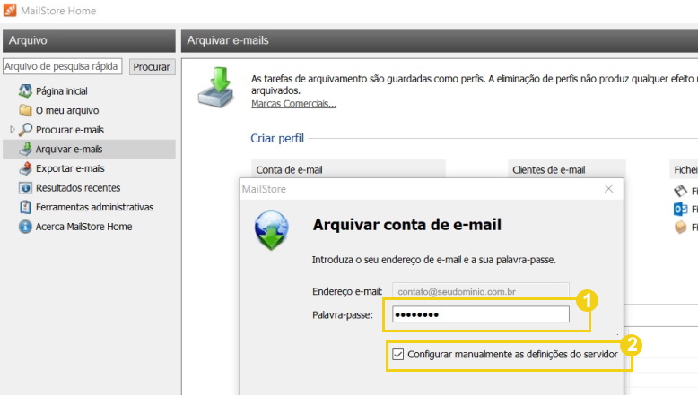The image size is (698, 395).
Task: Toggle Configurar manualmente as definições do servidor
Action: coord(398,354)
